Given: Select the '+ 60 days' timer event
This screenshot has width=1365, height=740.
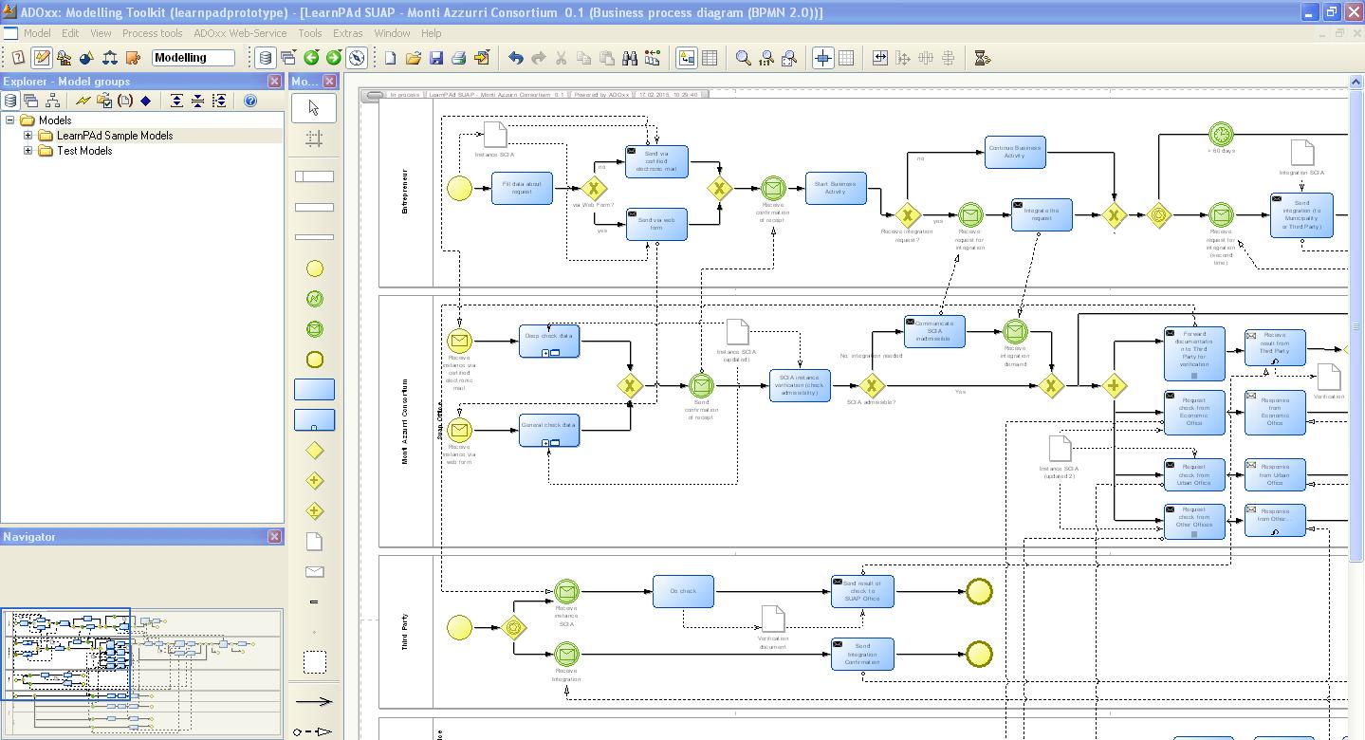Looking at the screenshot, I should click(x=1222, y=135).
